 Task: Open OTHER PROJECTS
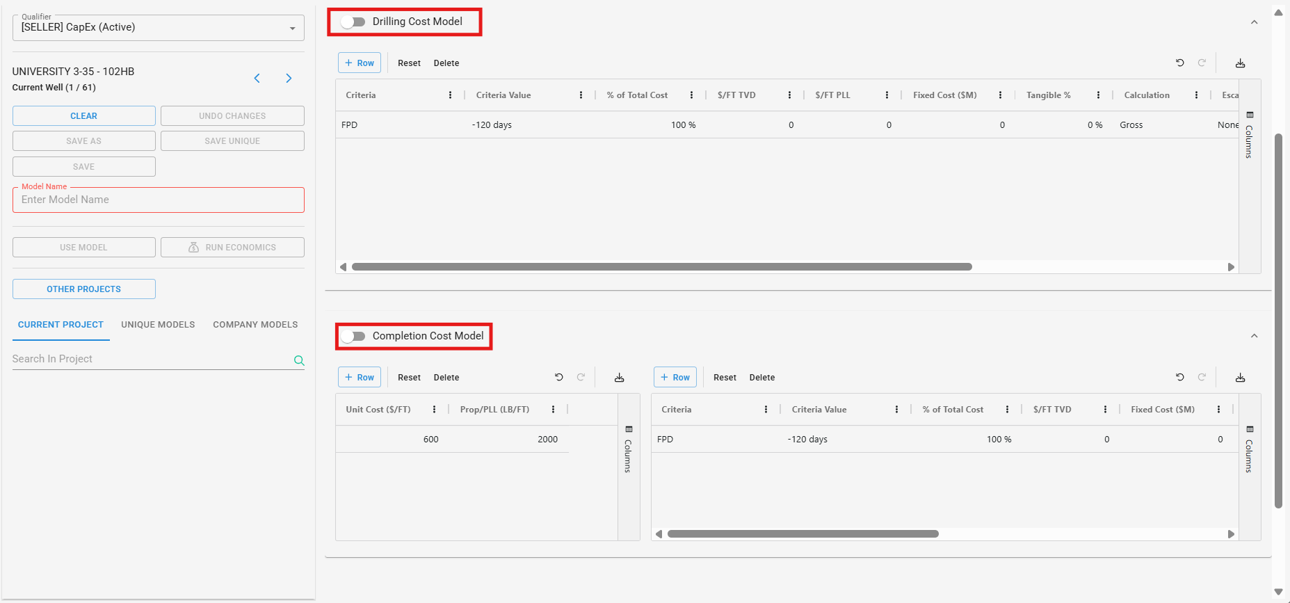point(83,289)
